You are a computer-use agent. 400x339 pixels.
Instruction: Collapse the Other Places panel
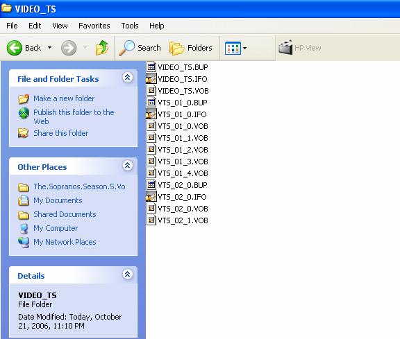[x=128, y=166]
